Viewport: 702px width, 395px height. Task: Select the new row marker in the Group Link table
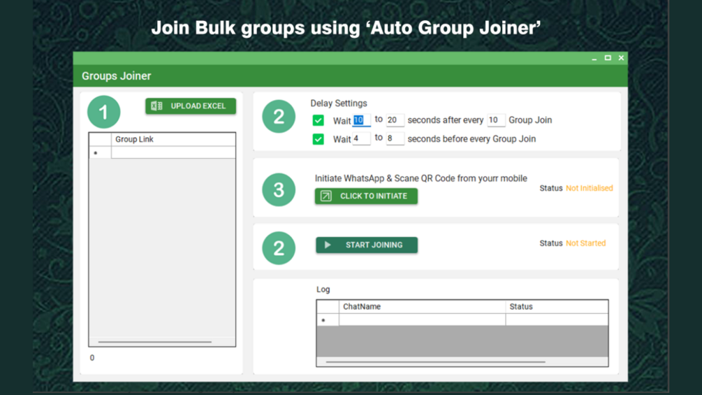point(101,152)
